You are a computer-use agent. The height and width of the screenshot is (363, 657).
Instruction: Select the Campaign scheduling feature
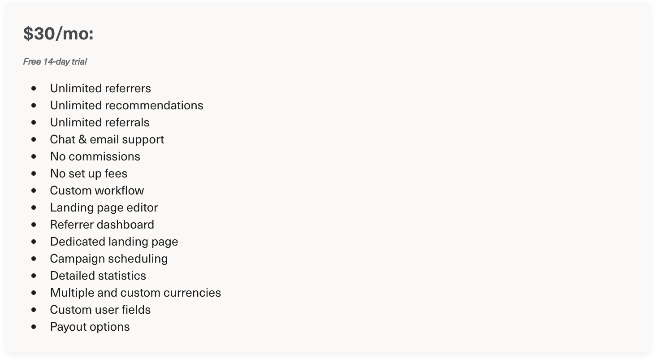click(x=109, y=259)
